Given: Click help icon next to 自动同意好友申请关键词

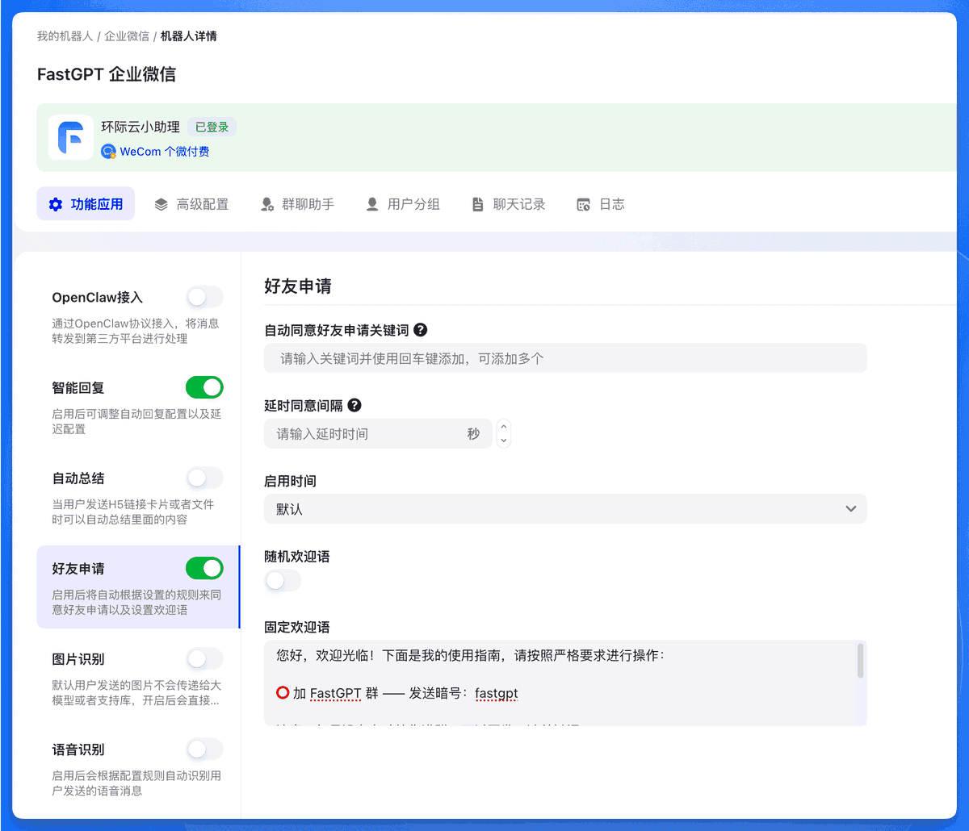Looking at the screenshot, I should pyautogui.click(x=420, y=329).
